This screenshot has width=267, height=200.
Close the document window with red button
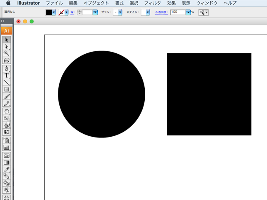click(x=18, y=21)
